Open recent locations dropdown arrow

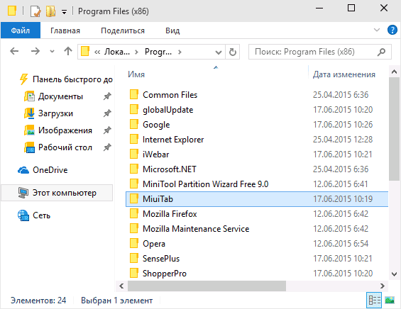(x=53, y=52)
